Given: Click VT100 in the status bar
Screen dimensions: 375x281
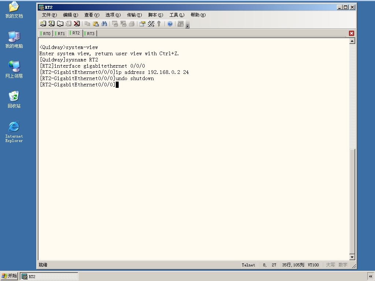Looking at the screenshot, I should [x=313, y=265].
